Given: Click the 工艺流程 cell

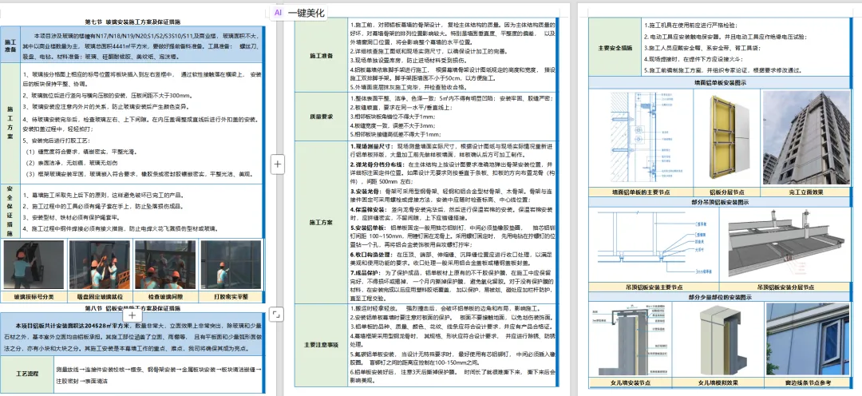Looking at the screenshot, I should pyautogui.click(x=26, y=374).
